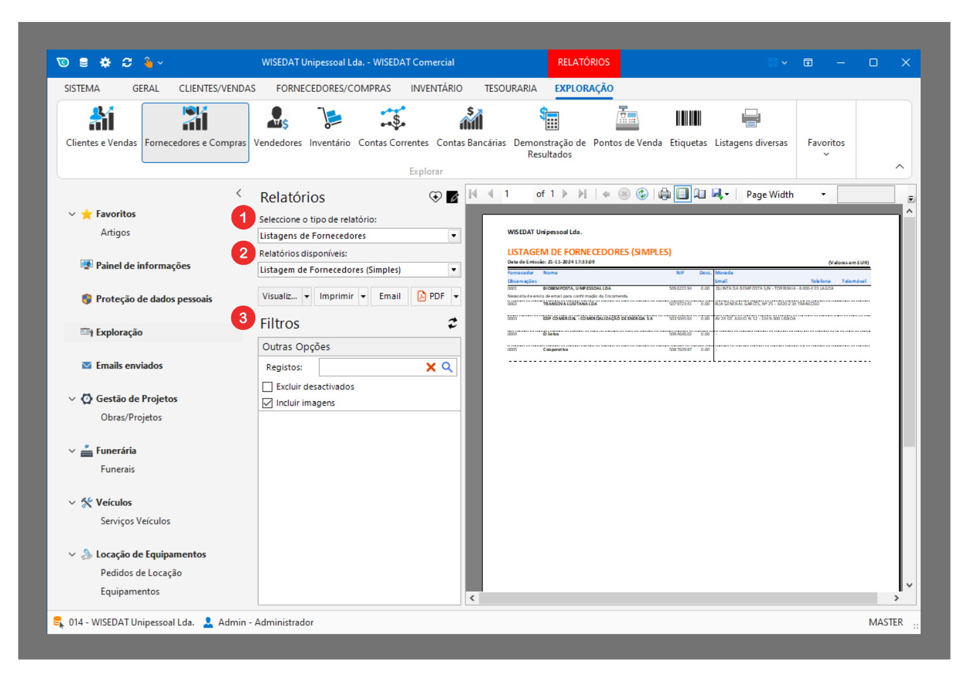Click the refresh filters icon
Image resolution: width=964 pixels, height=678 pixels.
tap(452, 323)
